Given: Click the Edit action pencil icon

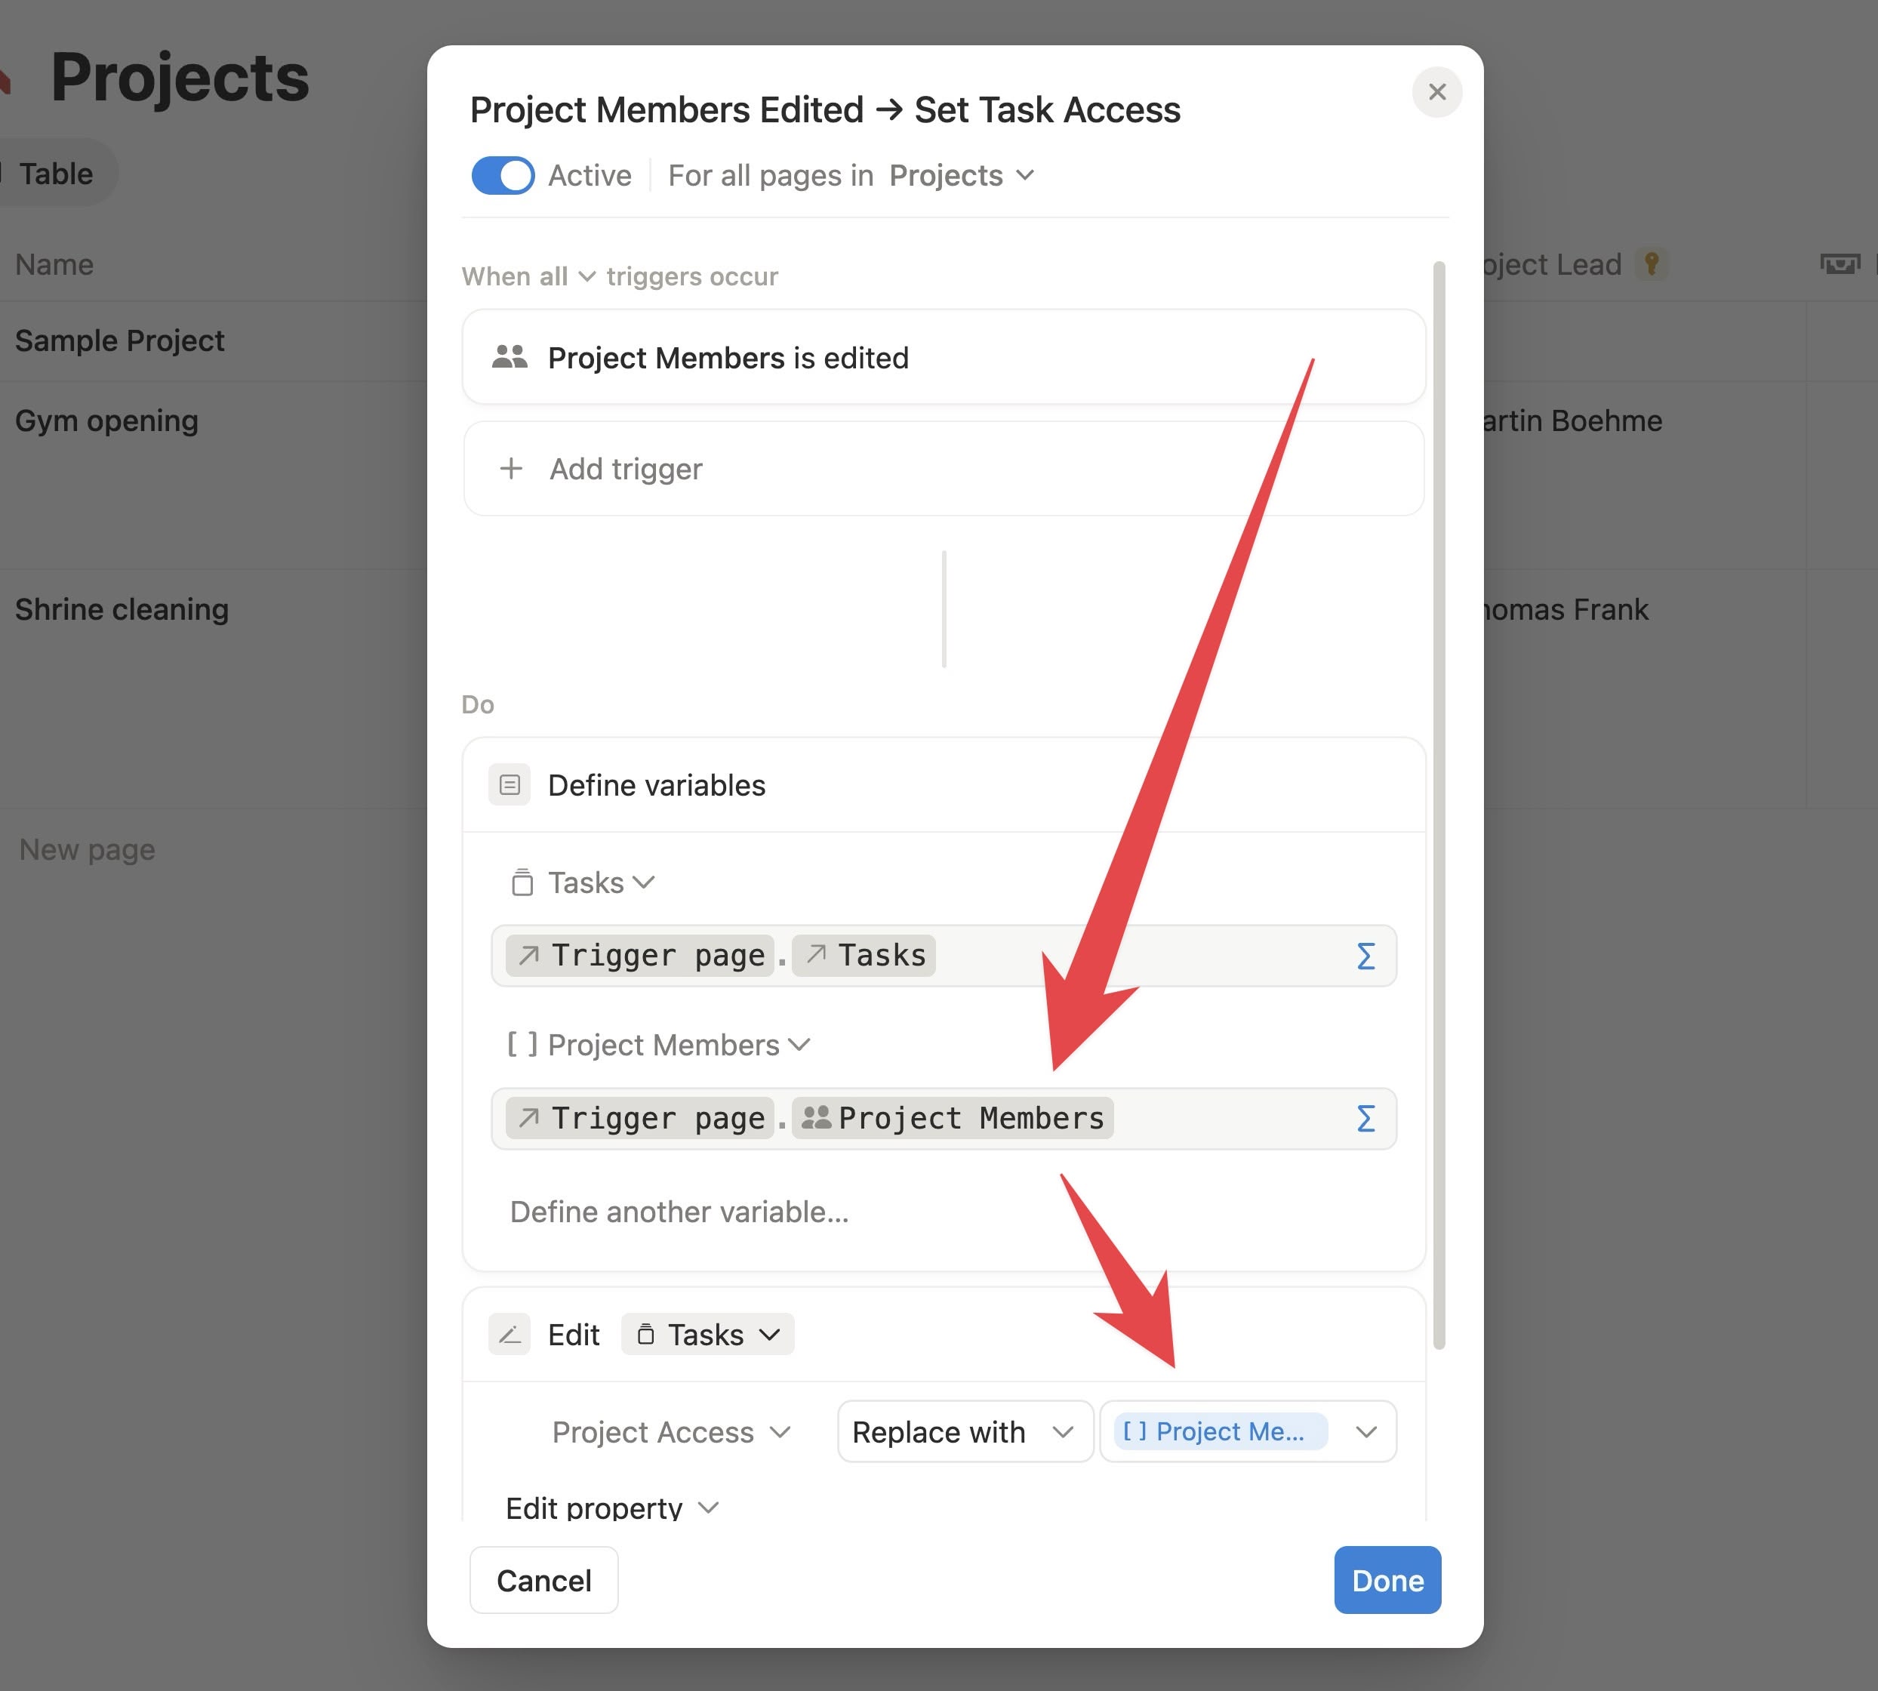Looking at the screenshot, I should [x=509, y=1335].
